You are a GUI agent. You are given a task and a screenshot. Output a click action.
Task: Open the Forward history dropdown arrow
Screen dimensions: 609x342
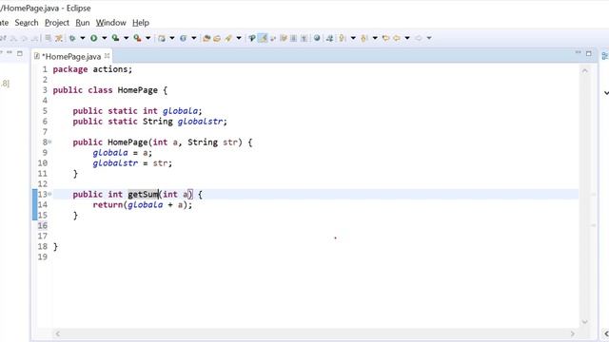point(429,38)
